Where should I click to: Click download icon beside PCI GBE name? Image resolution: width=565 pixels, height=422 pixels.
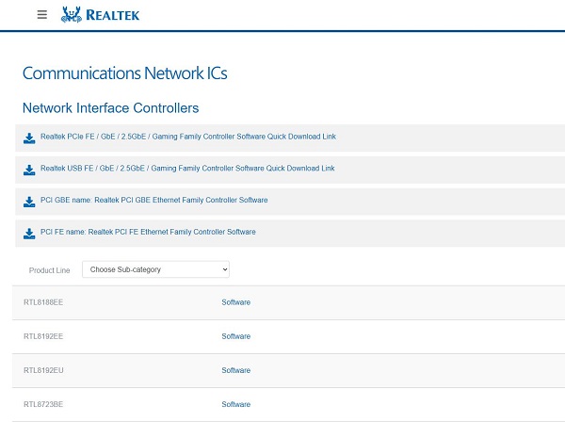[x=29, y=202]
